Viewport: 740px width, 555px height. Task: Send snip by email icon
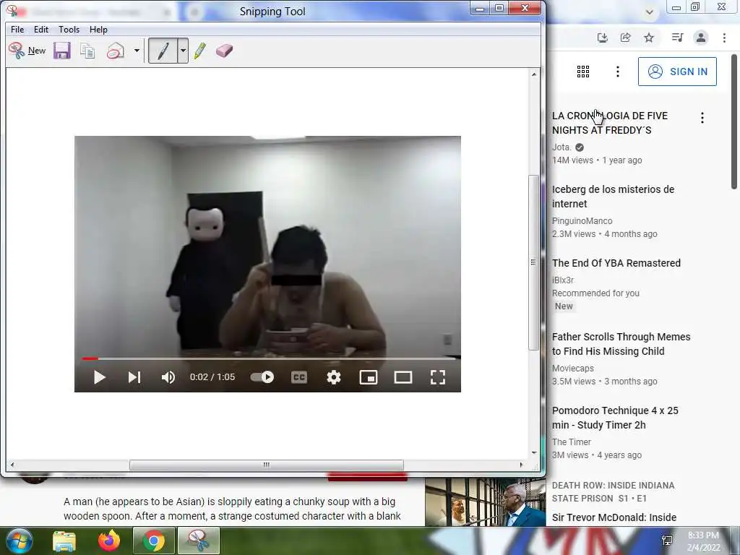pos(115,51)
